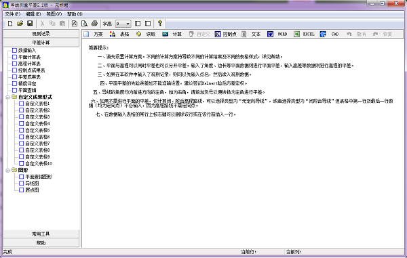Select 数据输入 in the tree

(x=26, y=51)
